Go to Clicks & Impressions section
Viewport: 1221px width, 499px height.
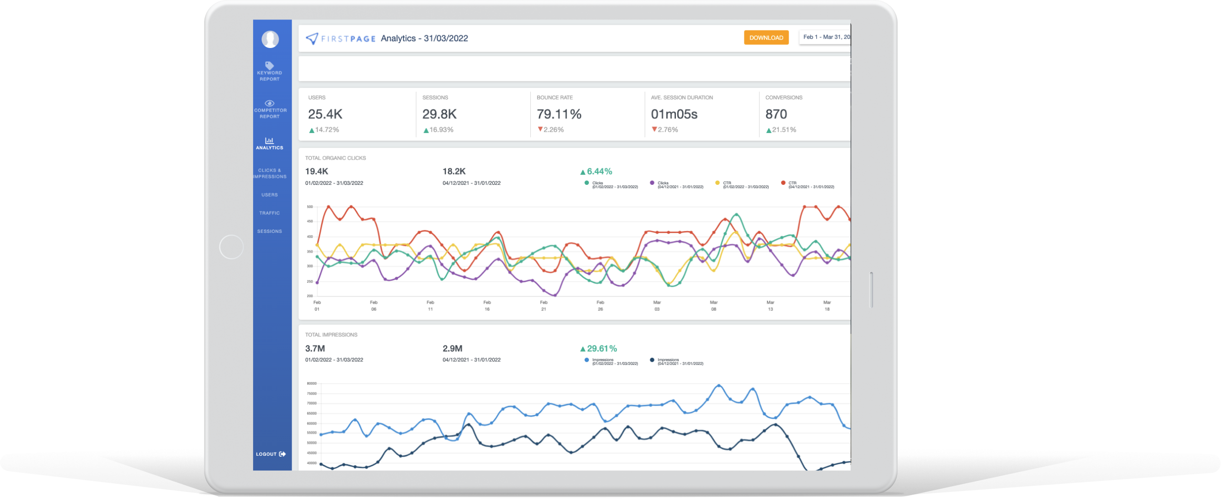coord(270,173)
